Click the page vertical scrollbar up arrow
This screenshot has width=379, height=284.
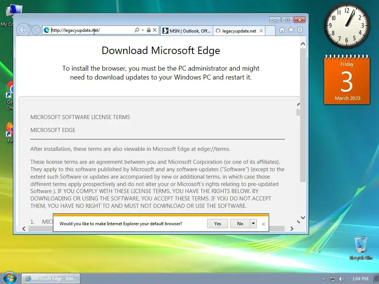click(x=303, y=44)
